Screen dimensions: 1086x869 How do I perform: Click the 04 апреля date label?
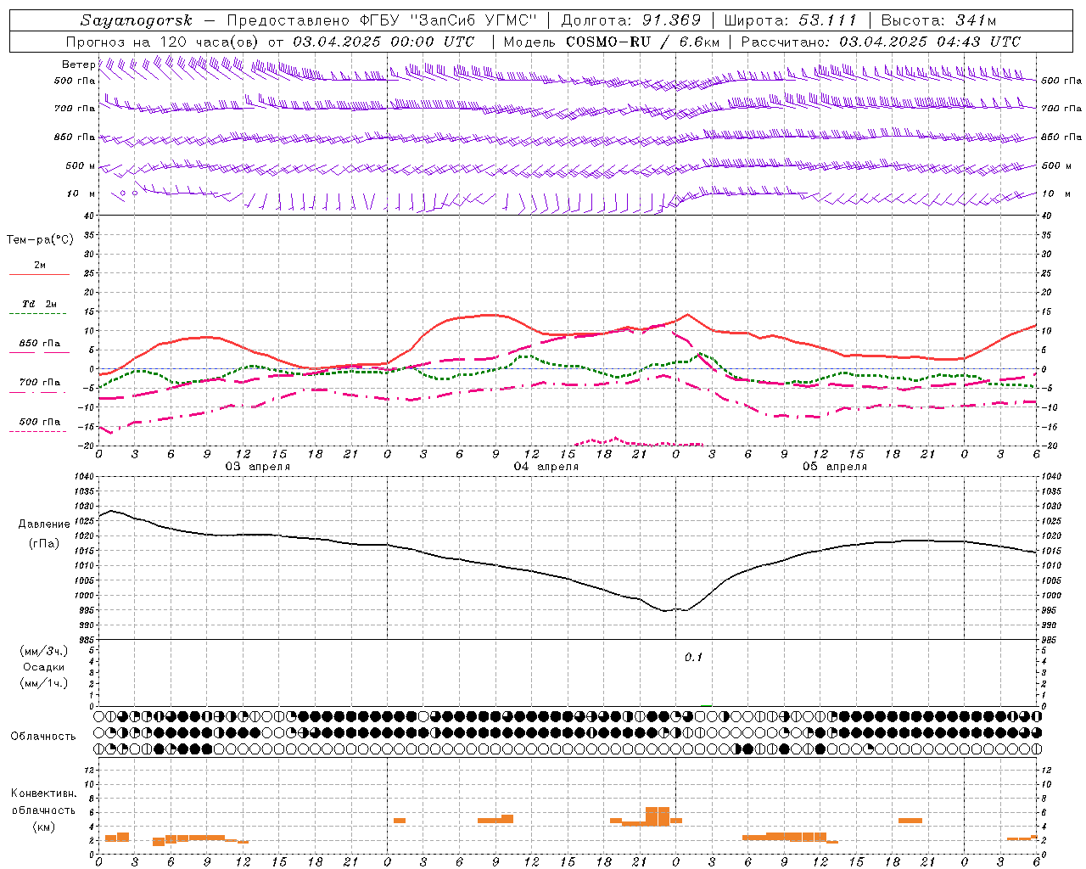tap(546, 467)
